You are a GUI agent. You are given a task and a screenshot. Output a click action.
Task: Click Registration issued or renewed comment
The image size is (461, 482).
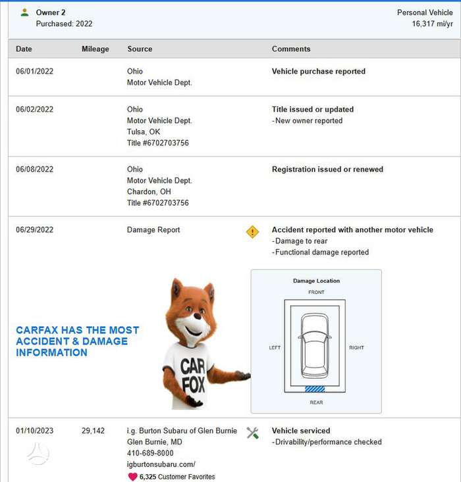coord(327,170)
